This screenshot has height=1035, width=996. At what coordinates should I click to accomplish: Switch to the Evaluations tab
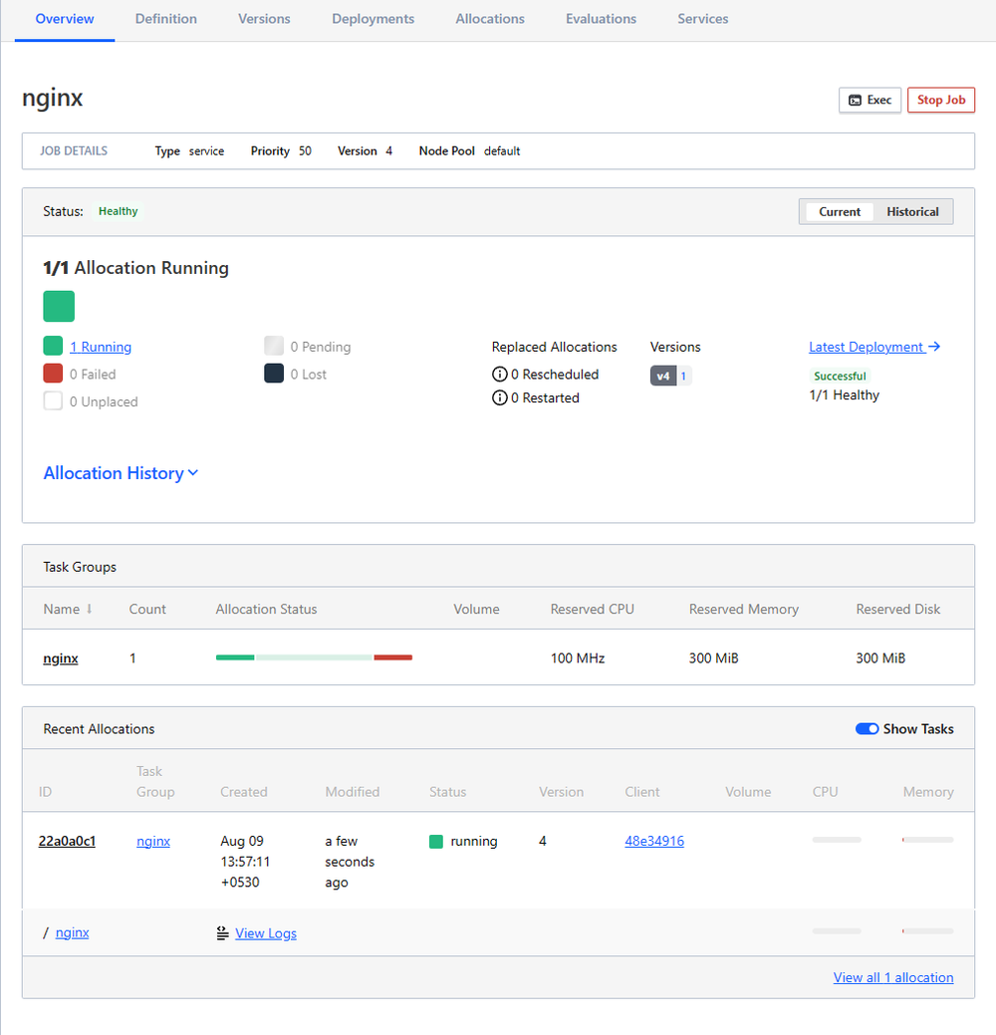(601, 19)
